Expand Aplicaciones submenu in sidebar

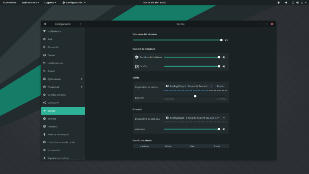tap(81, 79)
